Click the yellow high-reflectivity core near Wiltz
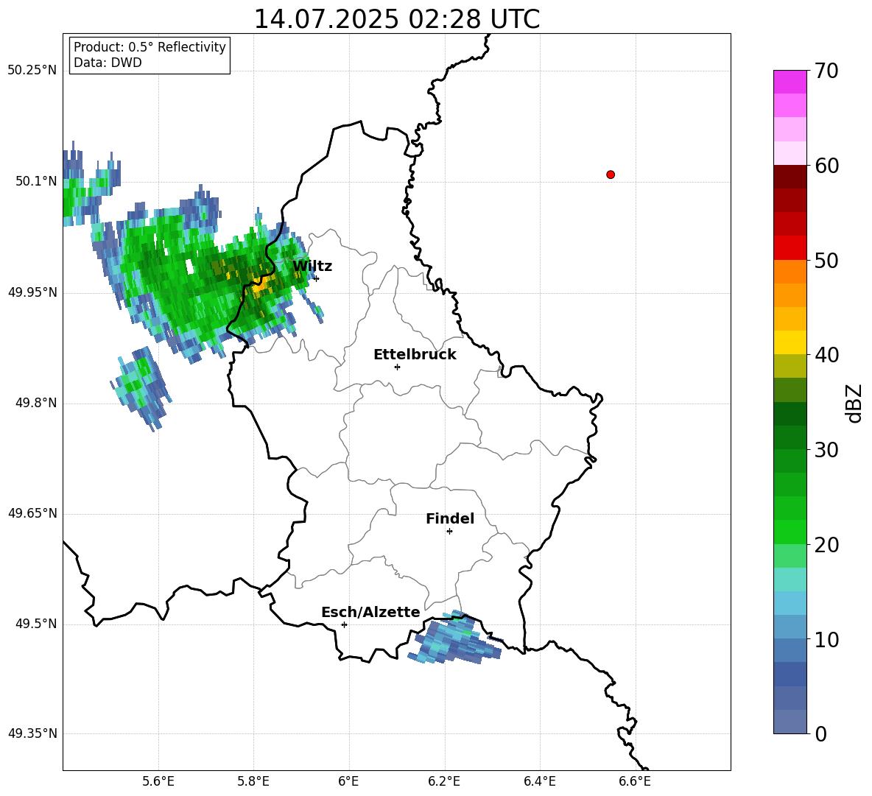Screen dimensions: 872x796 point(261,286)
